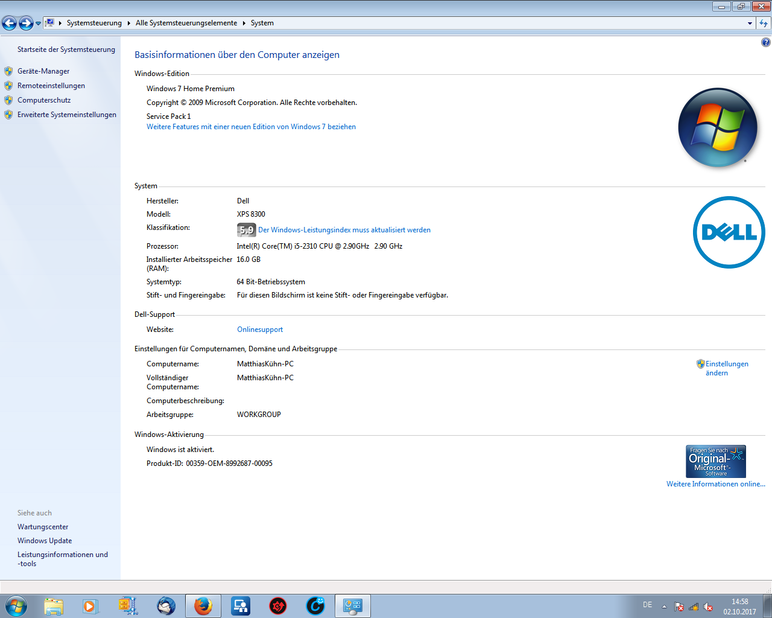772x618 pixels.
Task: Open Windows Update in sidebar
Action: point(45,541)
